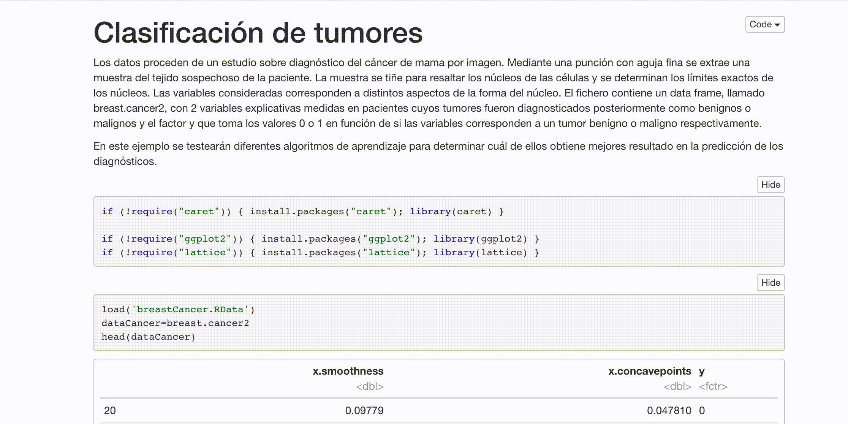Click the paragraph starting 'En este ejemplo'

[x=438, y=153]
